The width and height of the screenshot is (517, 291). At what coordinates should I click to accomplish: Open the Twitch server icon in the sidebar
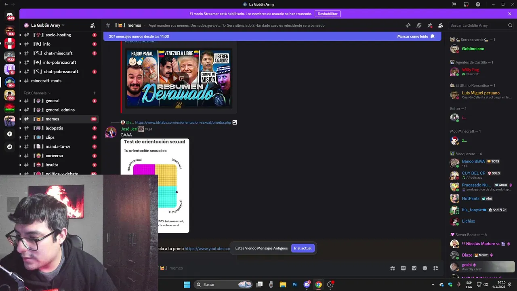(x=10, y=69)
